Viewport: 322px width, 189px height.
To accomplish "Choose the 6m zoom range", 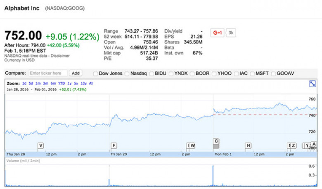I will tap(53, 83).
